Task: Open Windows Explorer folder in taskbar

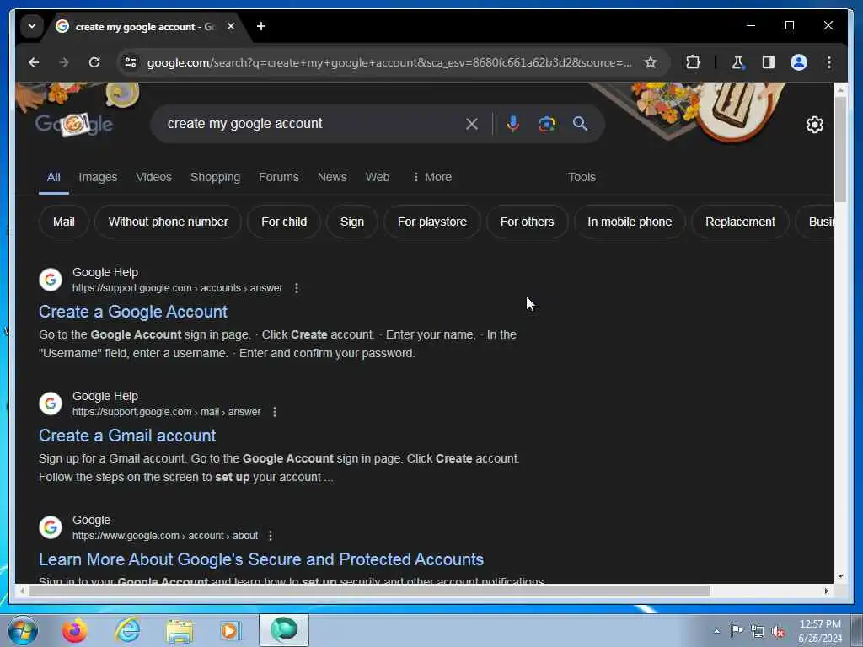Action: pyautogui.click(x=180, y=631)
